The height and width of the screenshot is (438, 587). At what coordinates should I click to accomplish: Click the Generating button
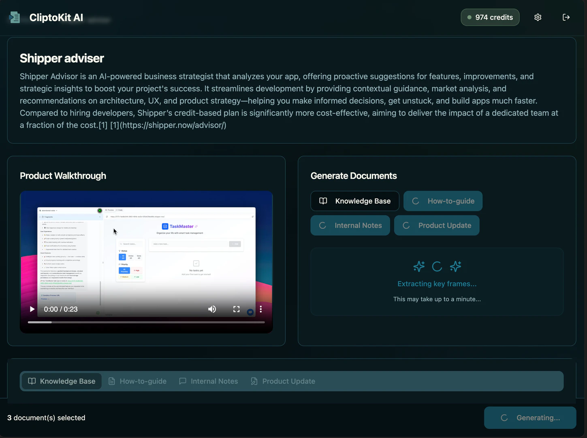click(530, 418)
